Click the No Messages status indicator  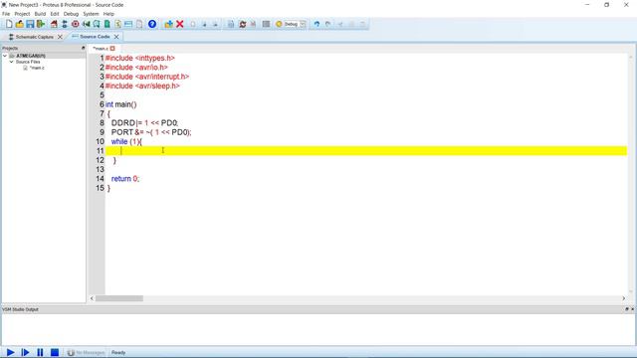point(86,352)
